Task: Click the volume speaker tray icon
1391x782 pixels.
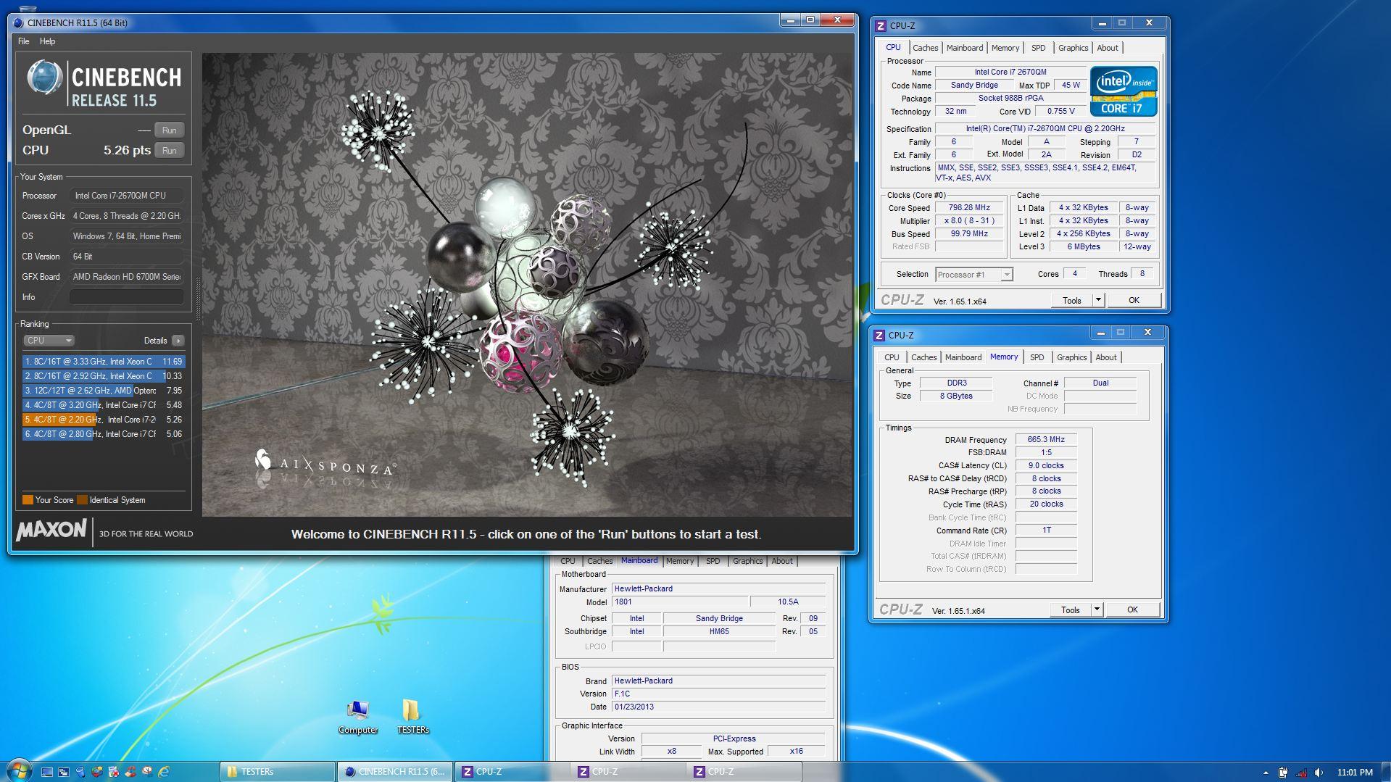Action: click(x=1319, y=773)
